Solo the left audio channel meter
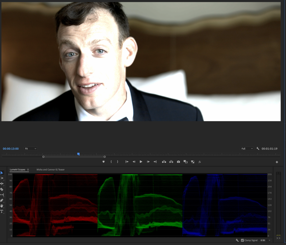 pyautogui.click(x=277, y=238)
